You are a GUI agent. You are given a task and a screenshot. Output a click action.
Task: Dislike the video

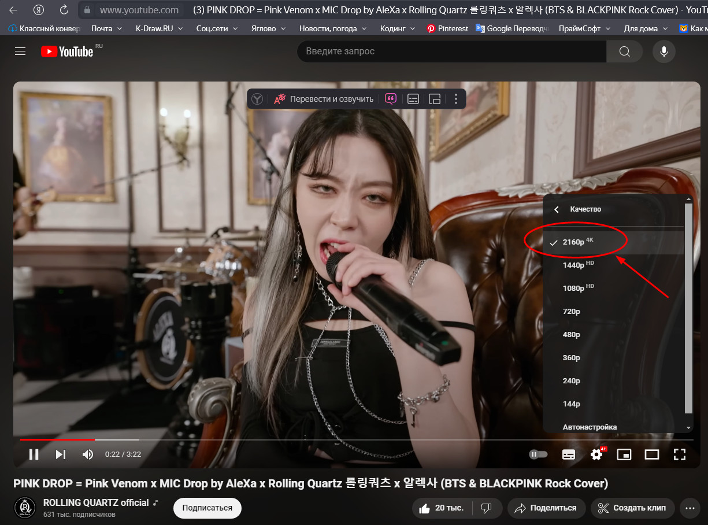click(x=487, y=508)
